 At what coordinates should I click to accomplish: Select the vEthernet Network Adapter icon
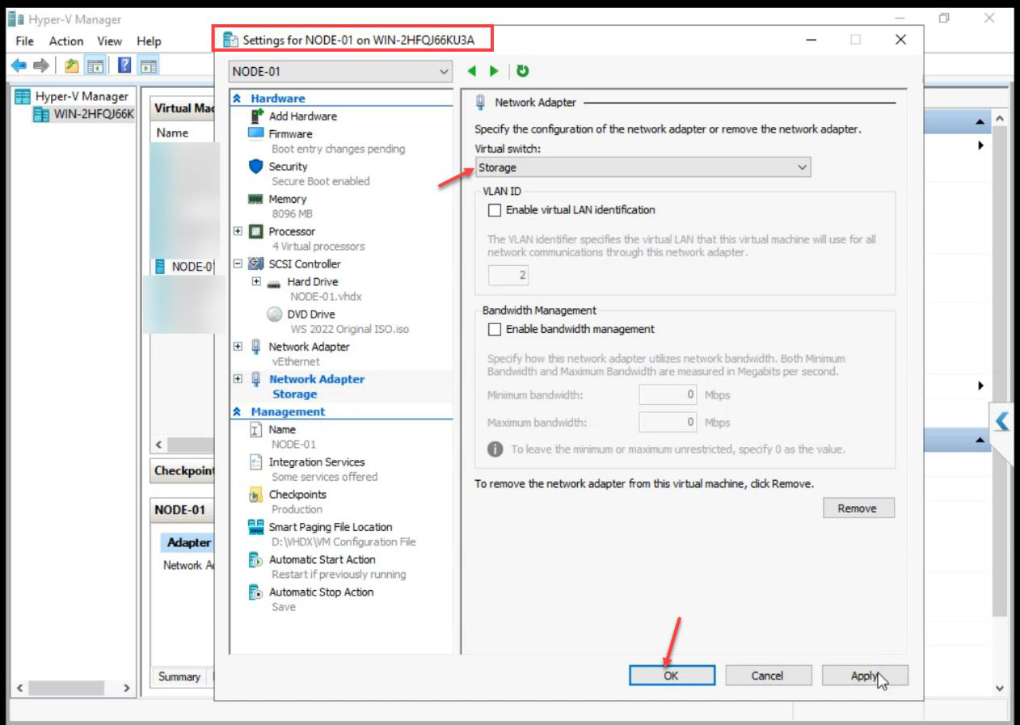[x=256, y=346]
